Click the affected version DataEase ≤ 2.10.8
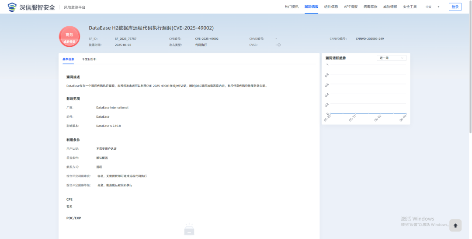The image size is (472, 239). (x=108, y=126)
